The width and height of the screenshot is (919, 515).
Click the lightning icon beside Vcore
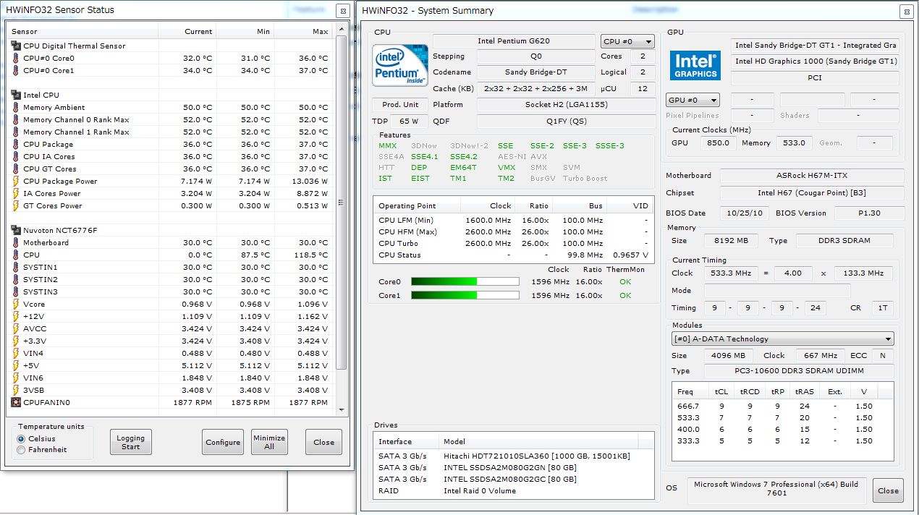pyautogui.click(x=16, y=304)
